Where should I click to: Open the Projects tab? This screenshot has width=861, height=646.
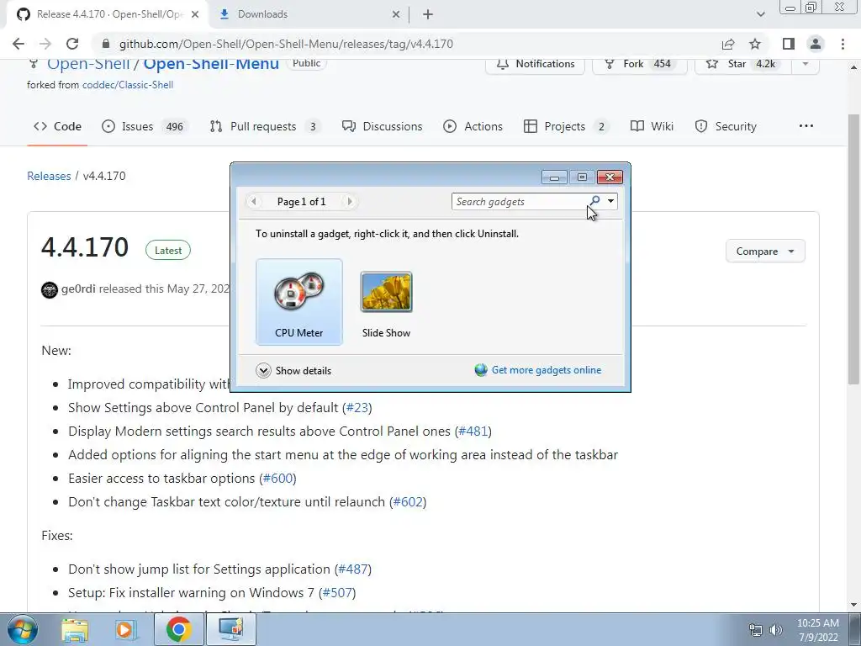click(x=566, y=126)
